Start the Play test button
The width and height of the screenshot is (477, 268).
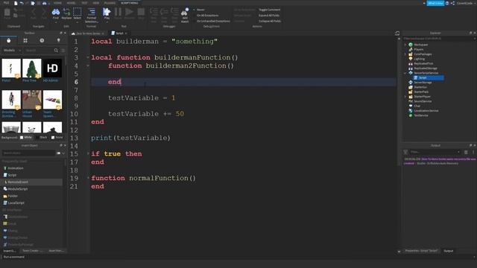(107, 13)
